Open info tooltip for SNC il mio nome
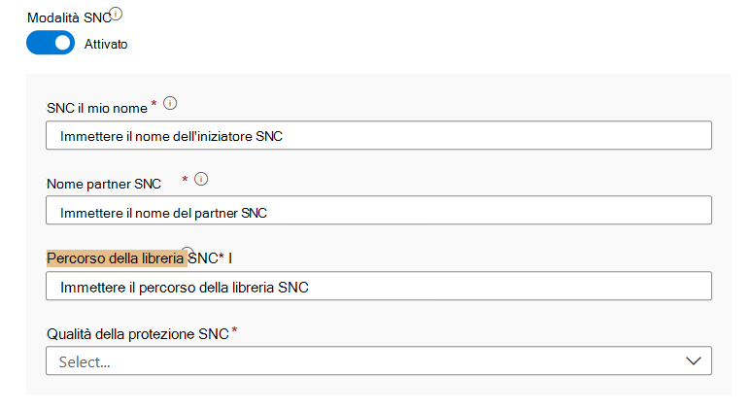 (171, 103)
